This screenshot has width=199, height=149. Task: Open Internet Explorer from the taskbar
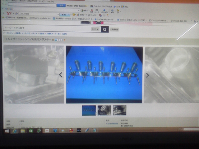15,131
